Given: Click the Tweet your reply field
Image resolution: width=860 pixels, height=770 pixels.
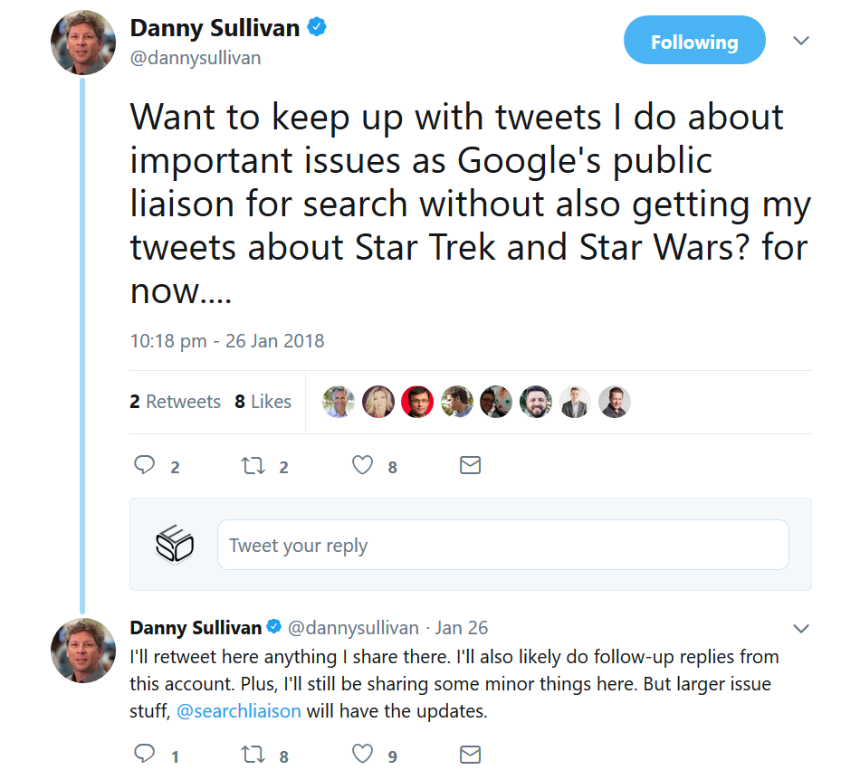Looking at the screenshot, I should pyautogui.click(x=503, y=545).
